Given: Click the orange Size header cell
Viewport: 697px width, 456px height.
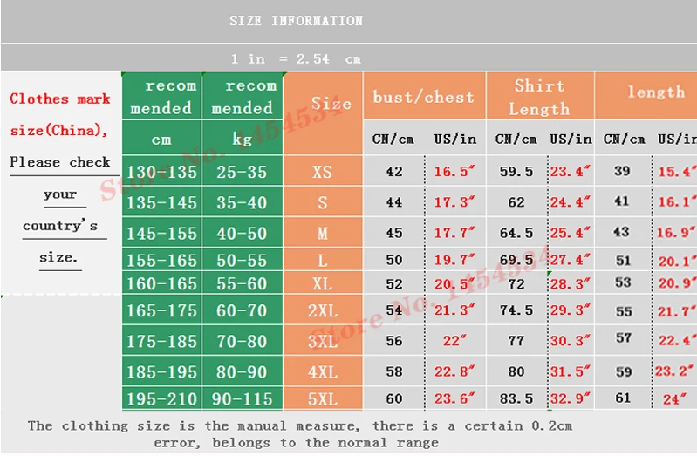Looking at the screenshot, I should pyautogui.click(x=323, y=113).
